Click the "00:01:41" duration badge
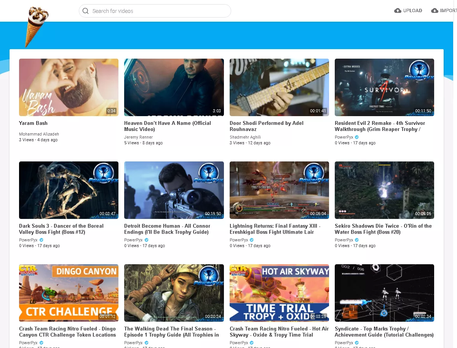 coord(318,111)
